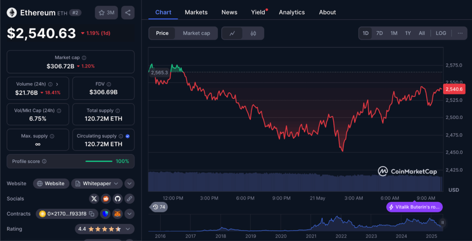Click the MetaMask fox icon
Viewport: 472px width, 241px height.
tap(118, 214)
